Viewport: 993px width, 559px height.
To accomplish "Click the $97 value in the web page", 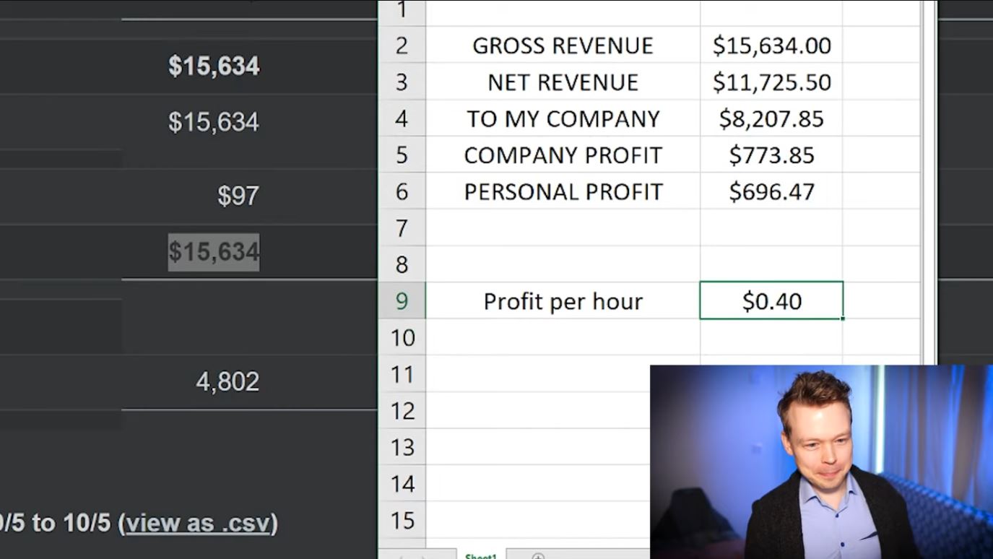I will click(238, 195).
